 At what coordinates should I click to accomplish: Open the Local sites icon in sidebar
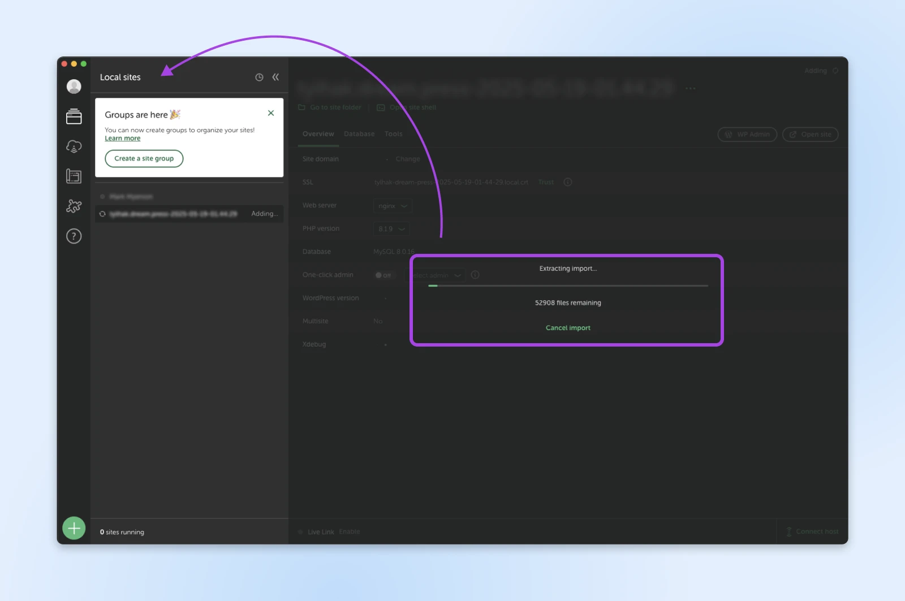click(x=74, y=116)
